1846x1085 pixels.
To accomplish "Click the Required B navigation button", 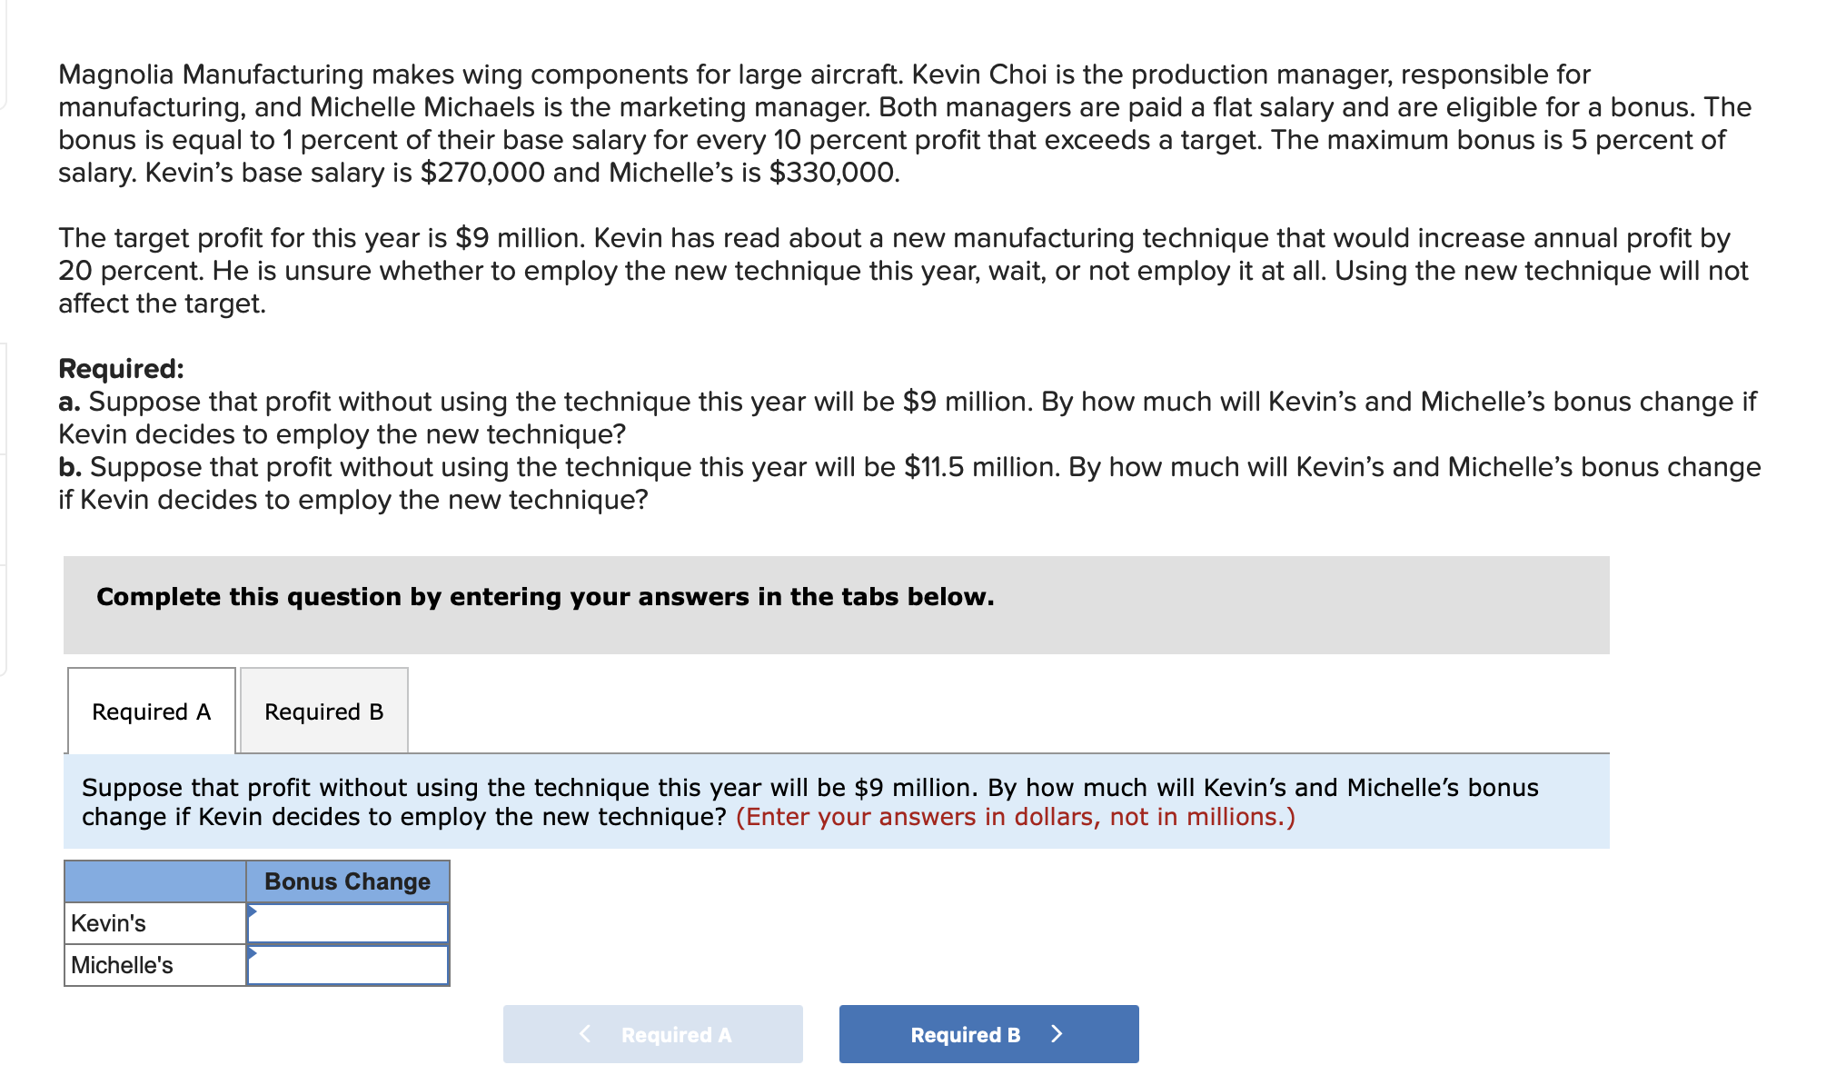I will point(988,1033).
